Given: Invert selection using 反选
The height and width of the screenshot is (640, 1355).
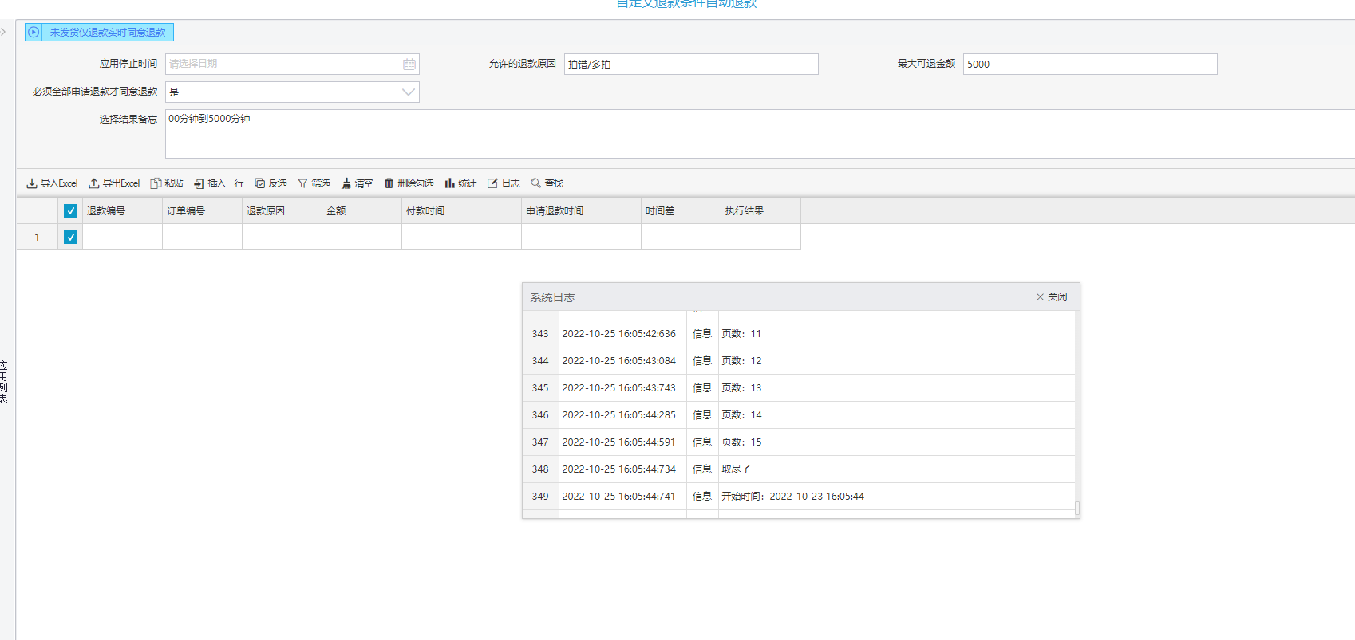Looking at the screenshot, I should tap(271, 183).
